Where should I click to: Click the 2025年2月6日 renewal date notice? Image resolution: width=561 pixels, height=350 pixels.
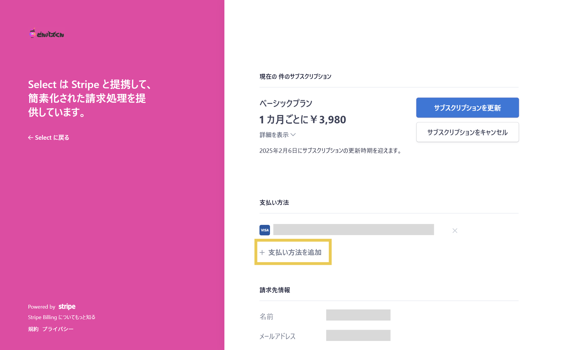[331, 151]
